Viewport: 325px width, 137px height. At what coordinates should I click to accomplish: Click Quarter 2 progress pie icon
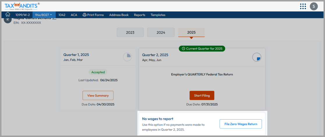pos(257,57)
